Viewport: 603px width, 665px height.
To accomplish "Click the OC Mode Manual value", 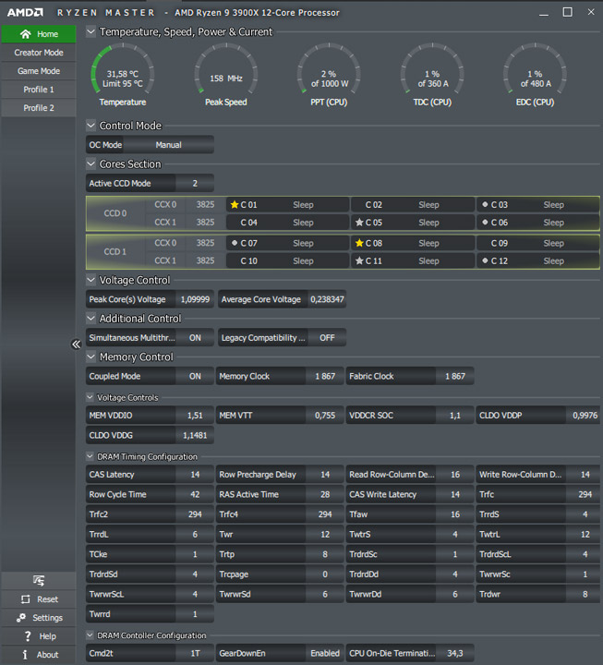I will click(x=168, y=145).
